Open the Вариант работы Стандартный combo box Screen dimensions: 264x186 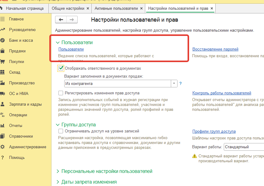point(244,147)
